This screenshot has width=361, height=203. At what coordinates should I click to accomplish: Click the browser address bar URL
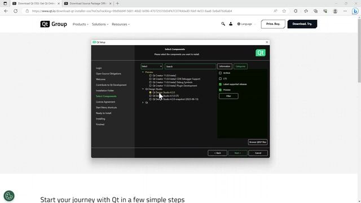tap(132, 11)
